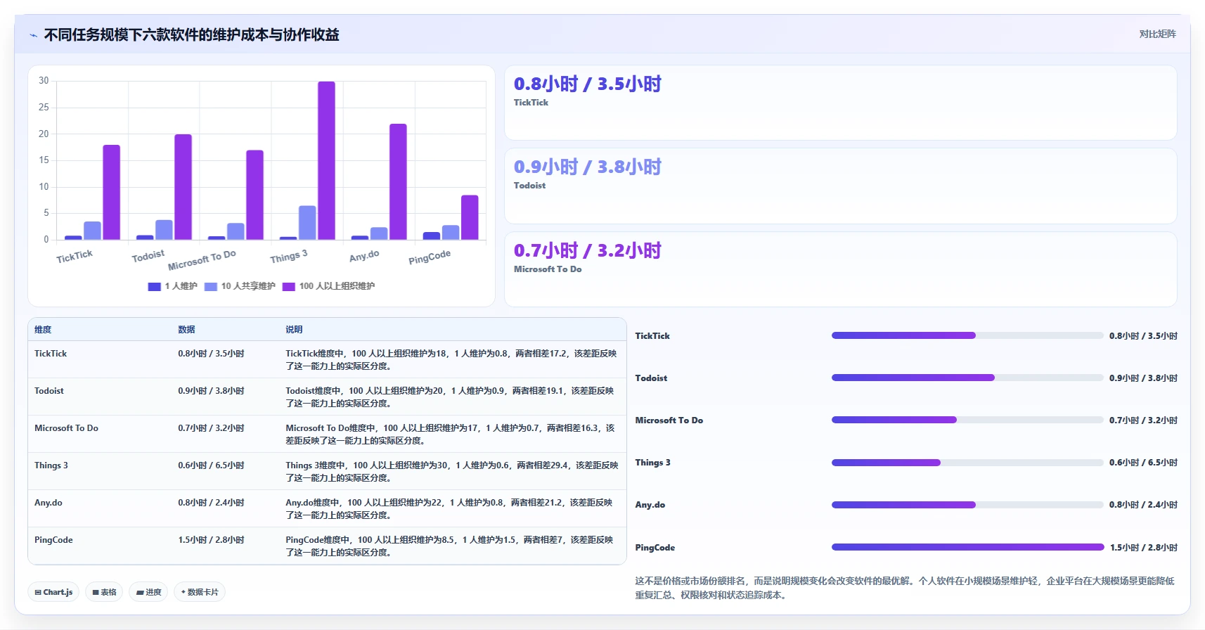Viewport: 1205px width, 630px height.
Task: Toggle the 10 人共享维护 legend series
Action: (240, 286)
